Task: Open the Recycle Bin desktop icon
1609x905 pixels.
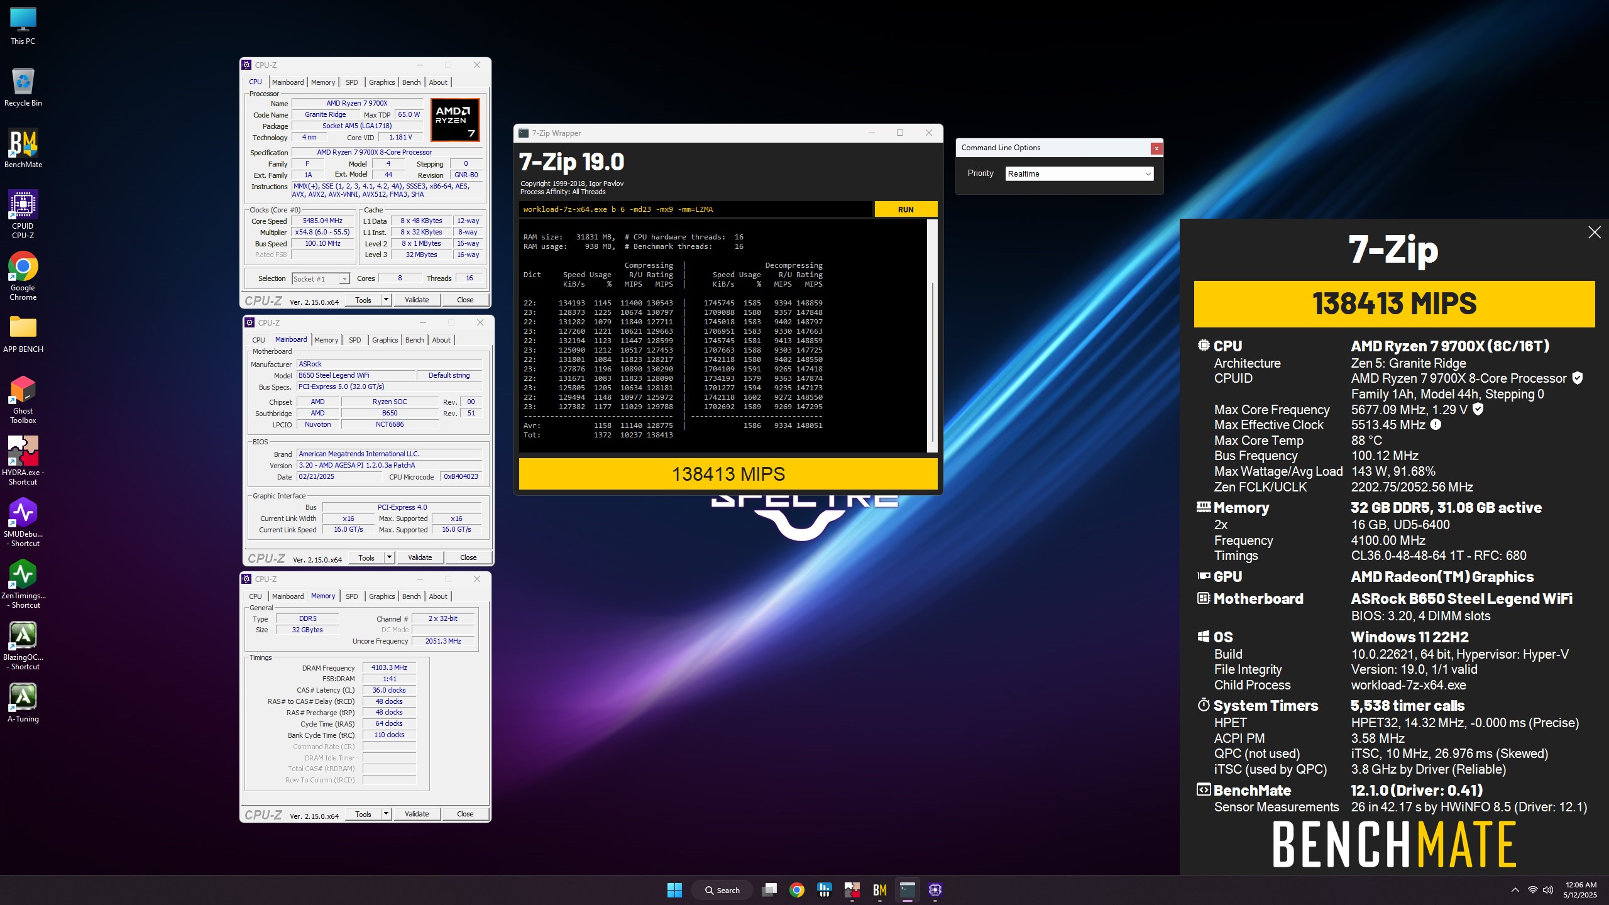Action: click(23, 87)
